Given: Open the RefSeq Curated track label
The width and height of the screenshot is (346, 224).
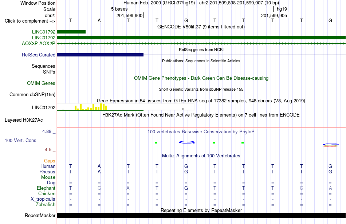Looking at the screenshot, I should [38, 55].
